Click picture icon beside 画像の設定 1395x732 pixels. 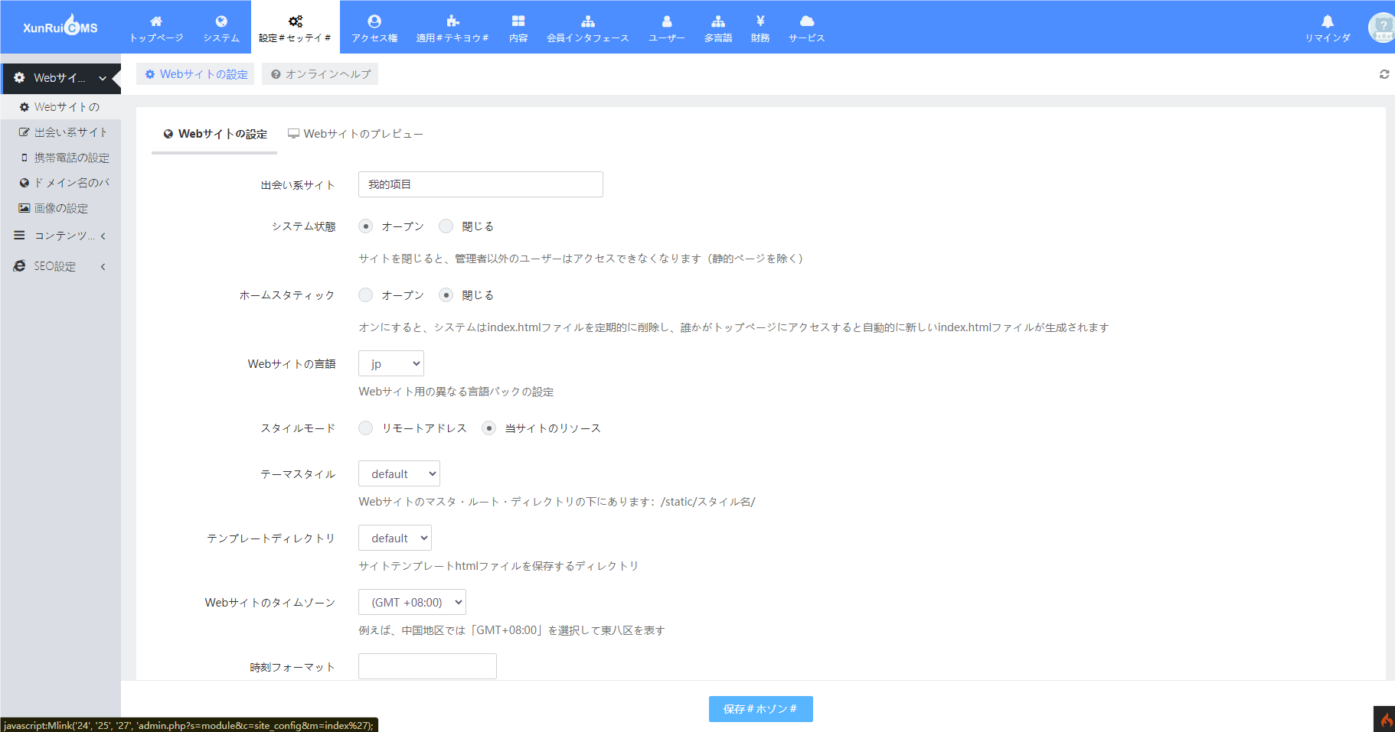pyautogui.click(x=25, y=208)
